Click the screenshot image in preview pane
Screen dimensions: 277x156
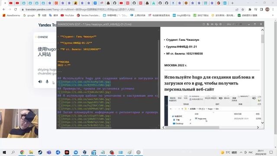[213, 111]
